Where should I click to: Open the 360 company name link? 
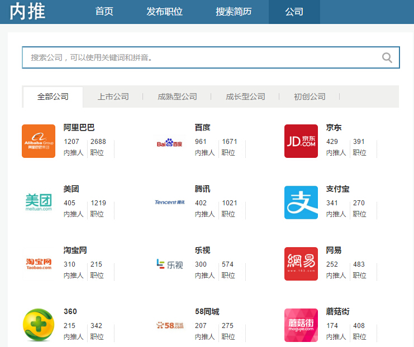70,312
